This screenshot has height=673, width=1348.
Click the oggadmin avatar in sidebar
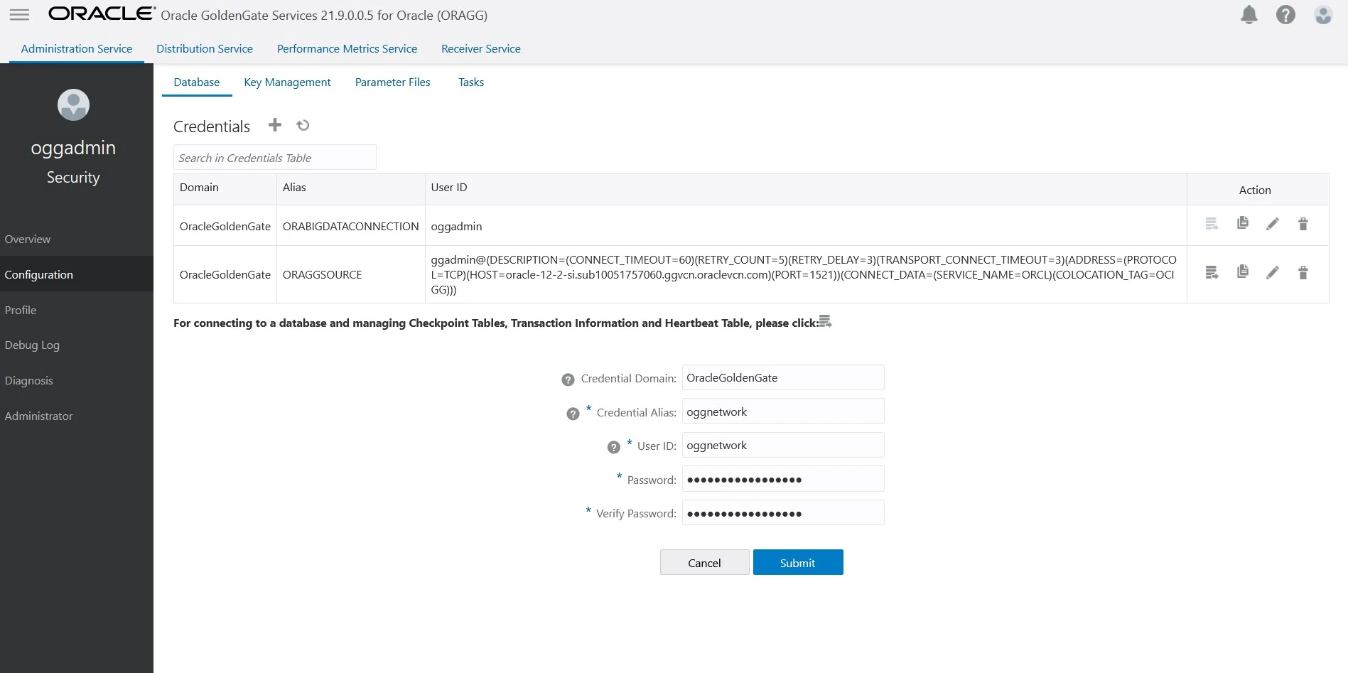pos(73,105)
